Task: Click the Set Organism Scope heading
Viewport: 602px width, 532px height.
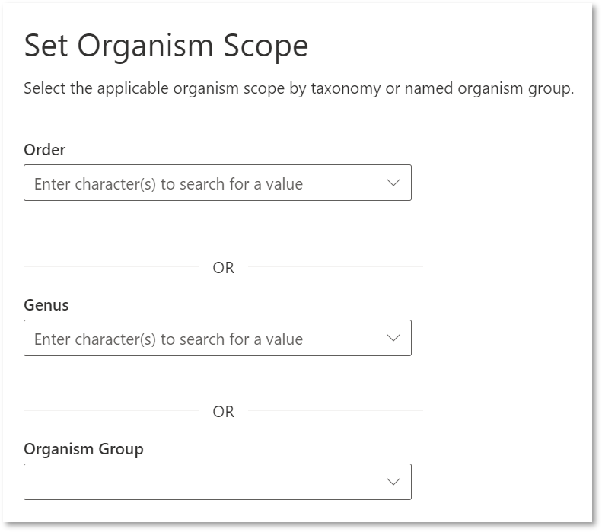Action: tap(166, 47)
